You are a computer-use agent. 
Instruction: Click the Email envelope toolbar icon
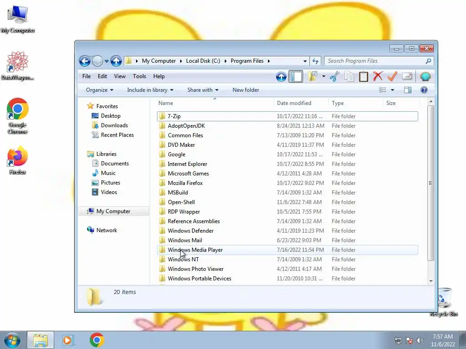point(407,76)
